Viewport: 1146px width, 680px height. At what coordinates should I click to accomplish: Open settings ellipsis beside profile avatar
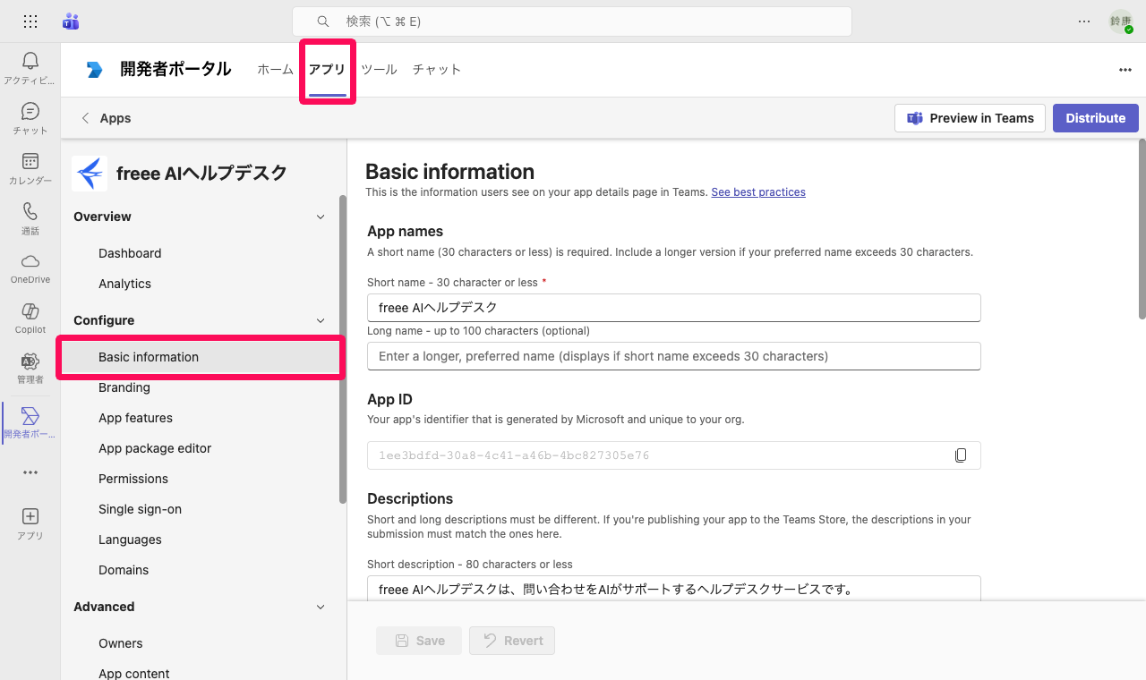coord(1084,21)
